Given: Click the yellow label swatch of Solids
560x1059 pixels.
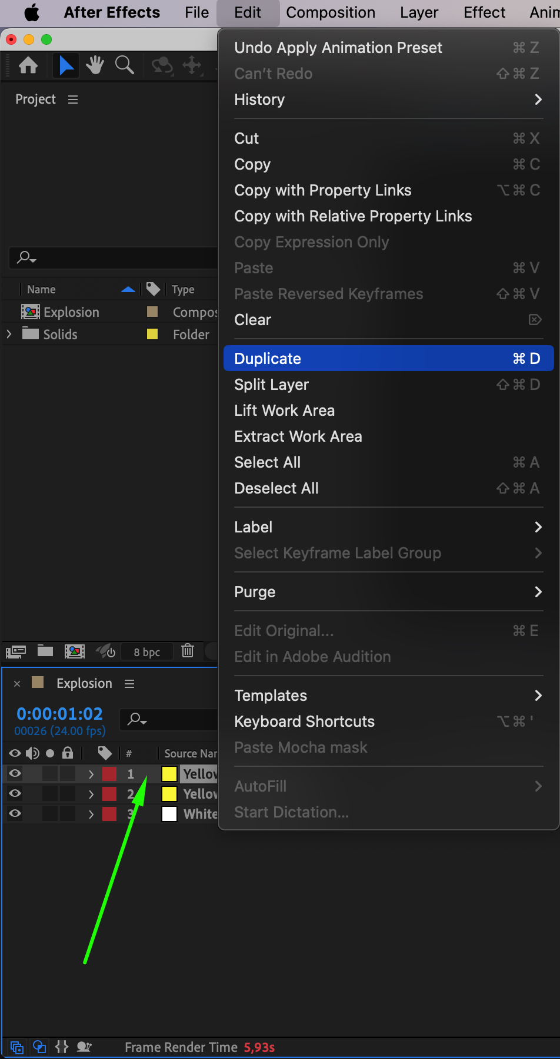Looking at the screenshot, I should (x=152, y=334).
